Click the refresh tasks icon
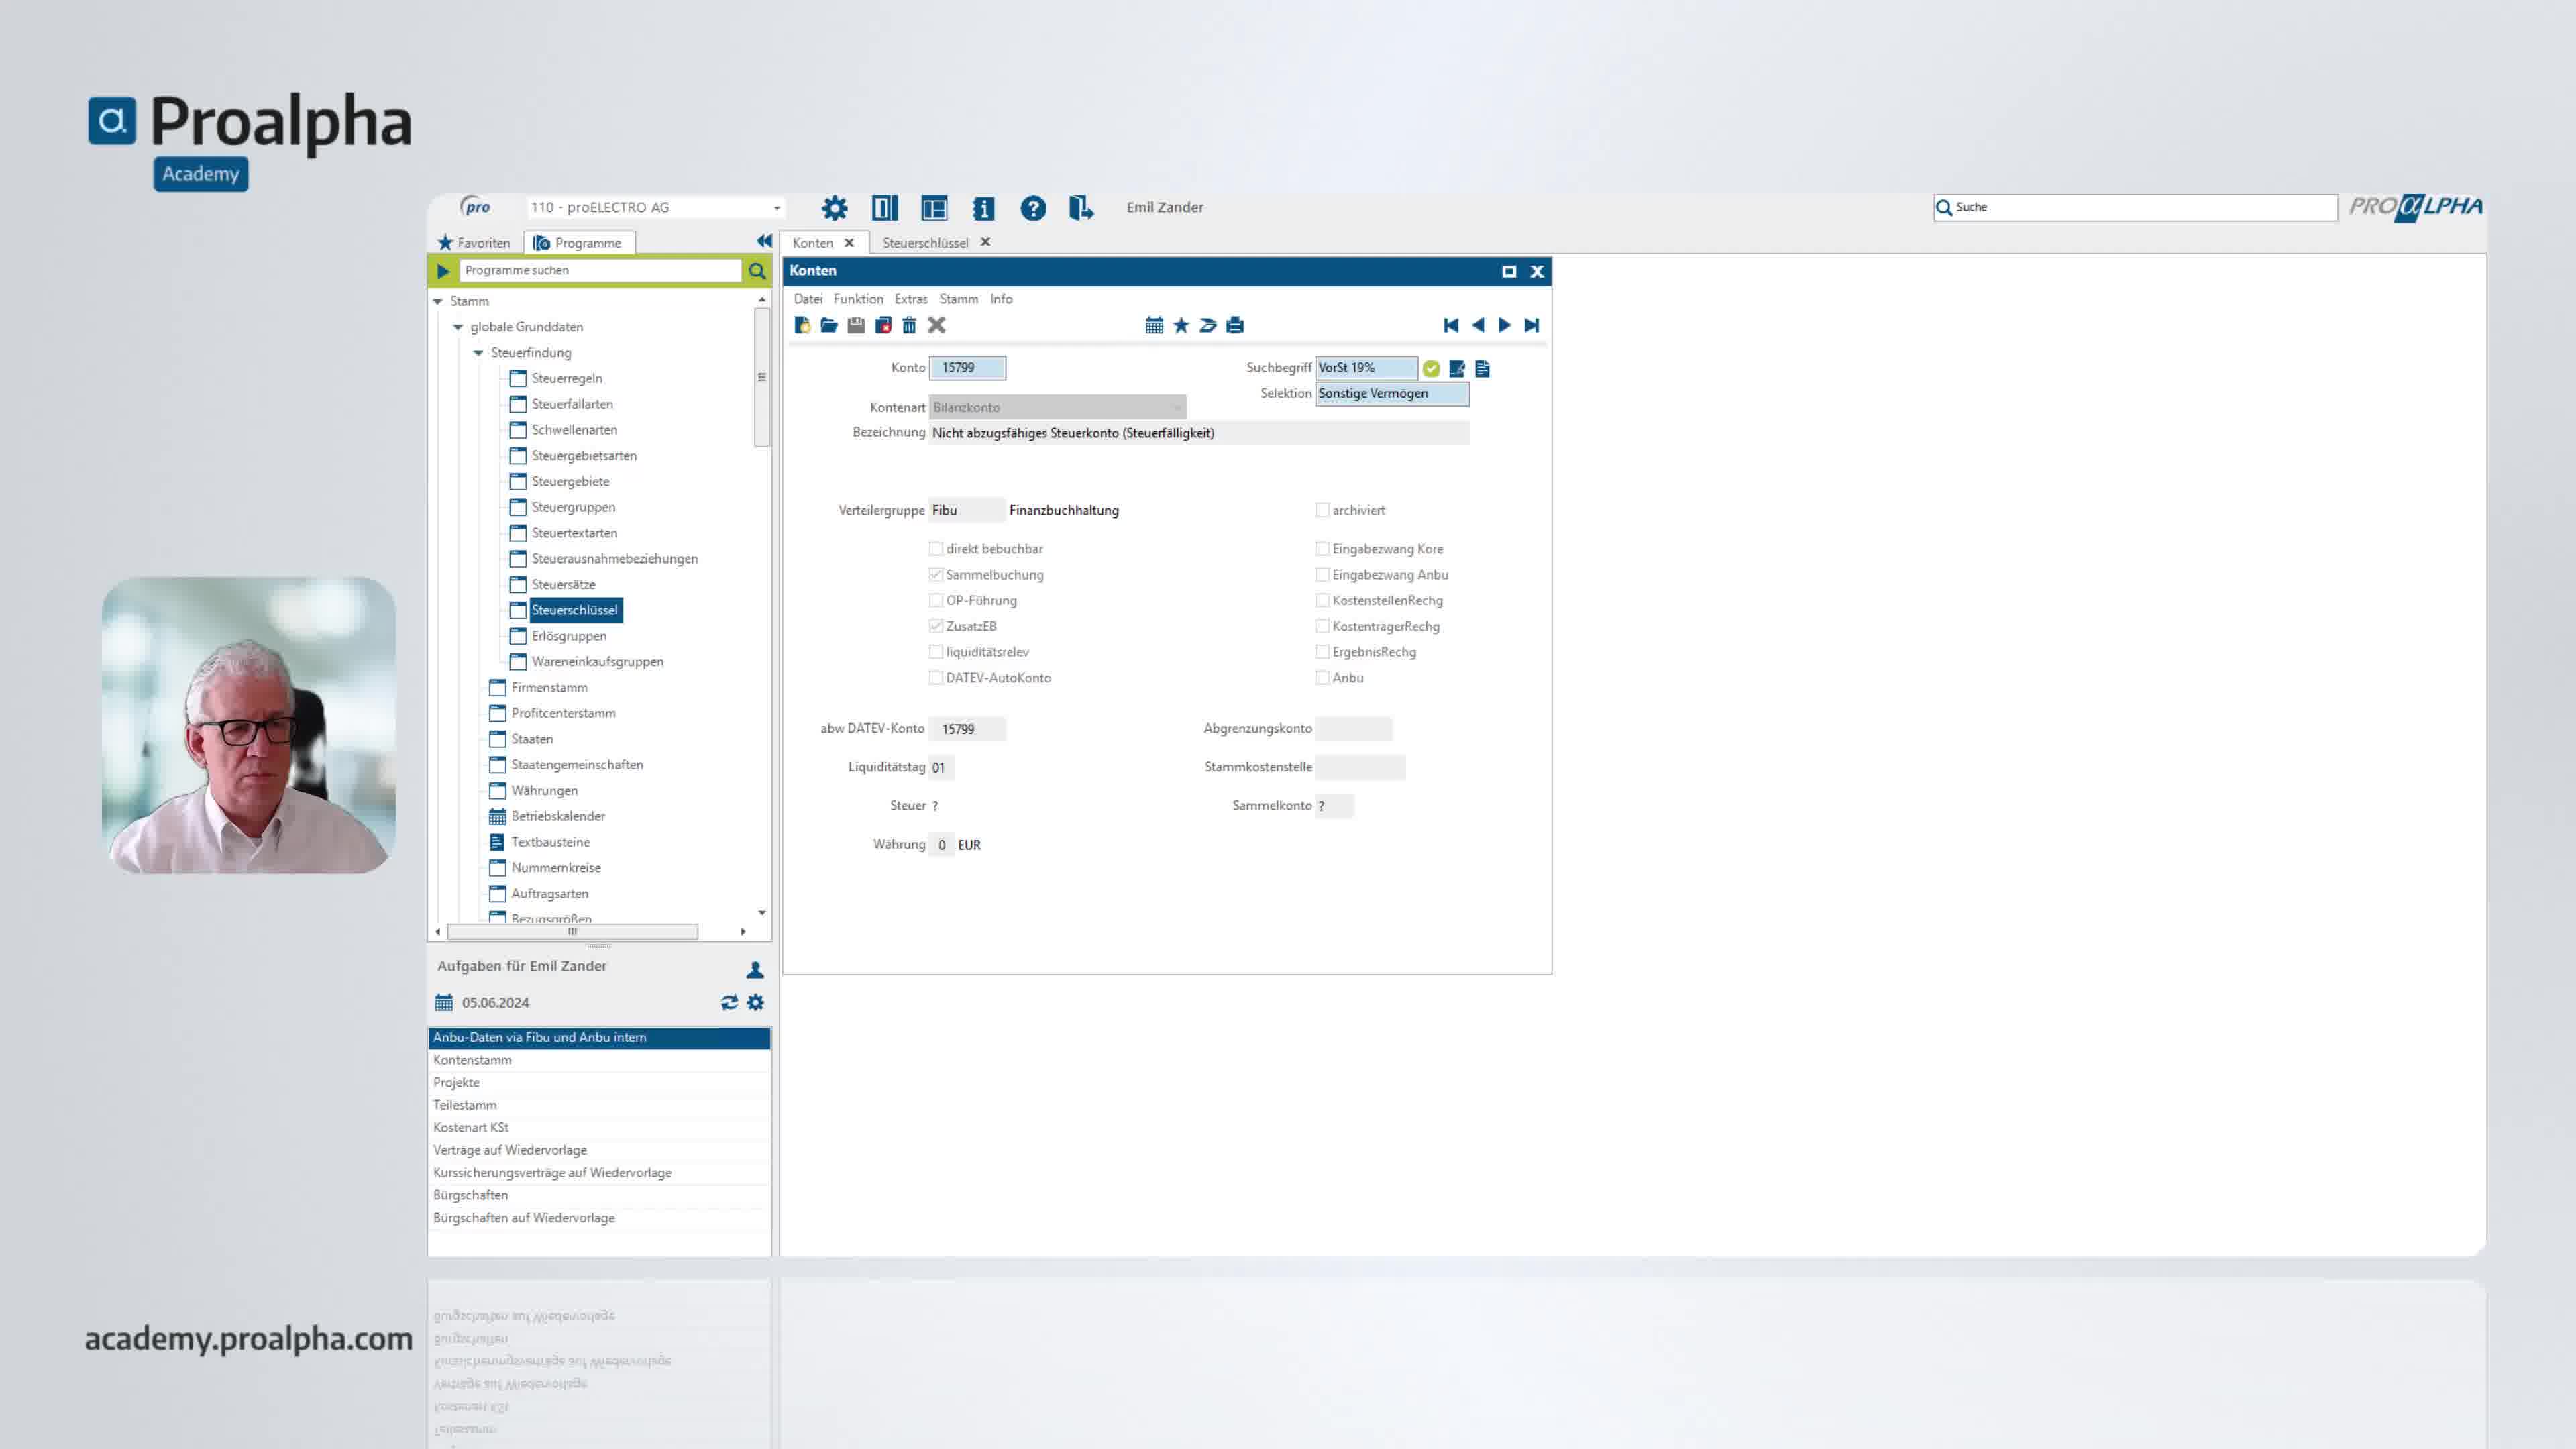 pyautogui.click(x=729, y=1002)
